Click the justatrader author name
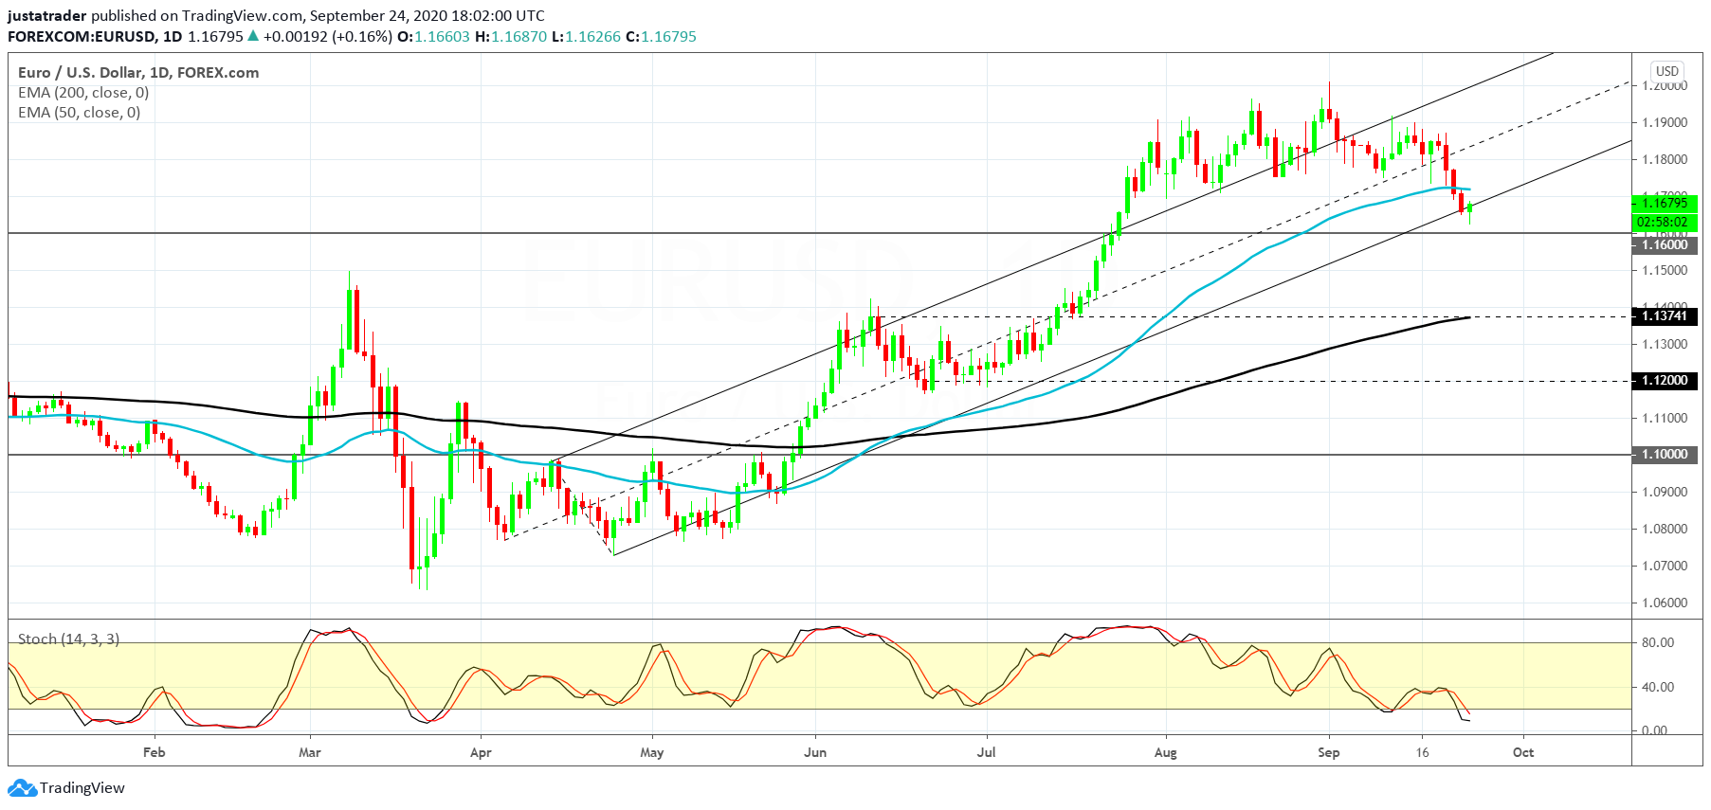The width and height of the screenshot is (1711, 810). (47, 16)
